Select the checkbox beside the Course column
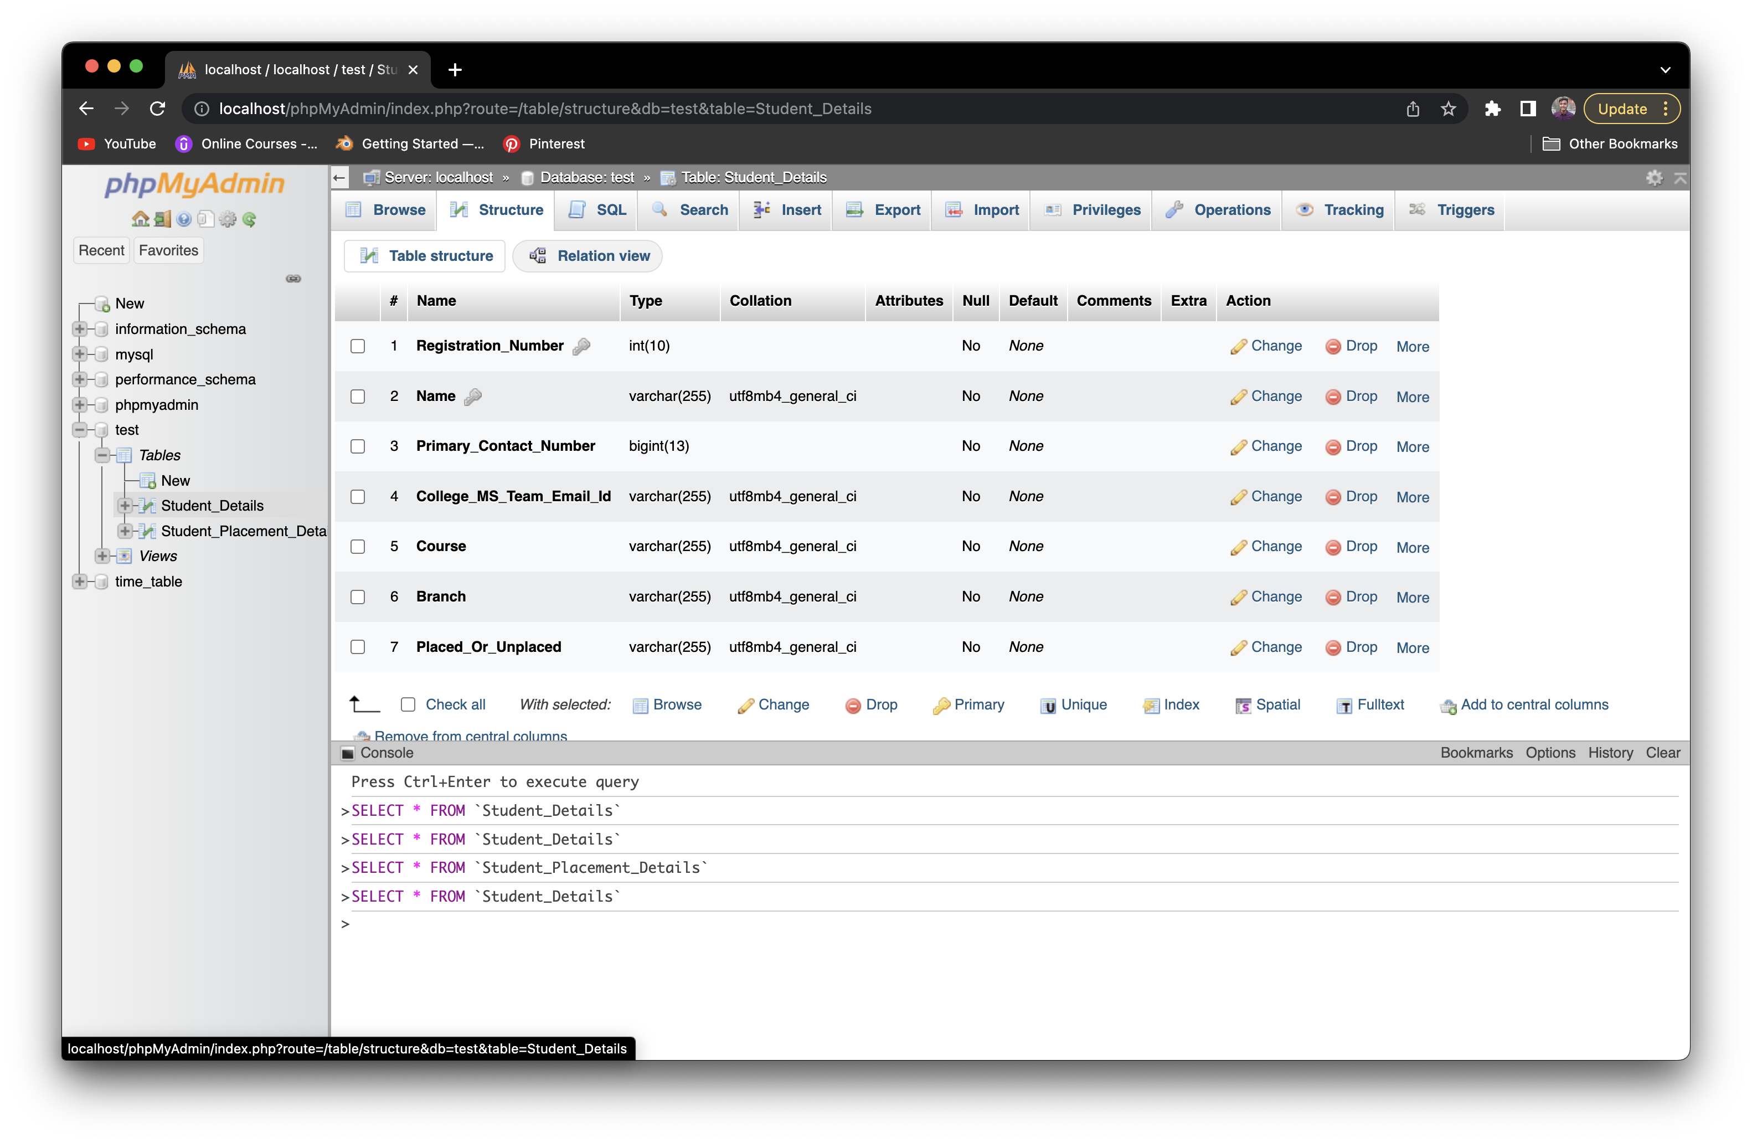Image resolution: width=1752 pixels, height=1142 pixels. coord(358,546)
